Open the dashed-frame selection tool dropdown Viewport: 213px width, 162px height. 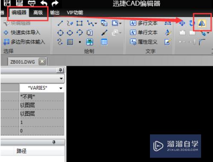pos(121,23)
